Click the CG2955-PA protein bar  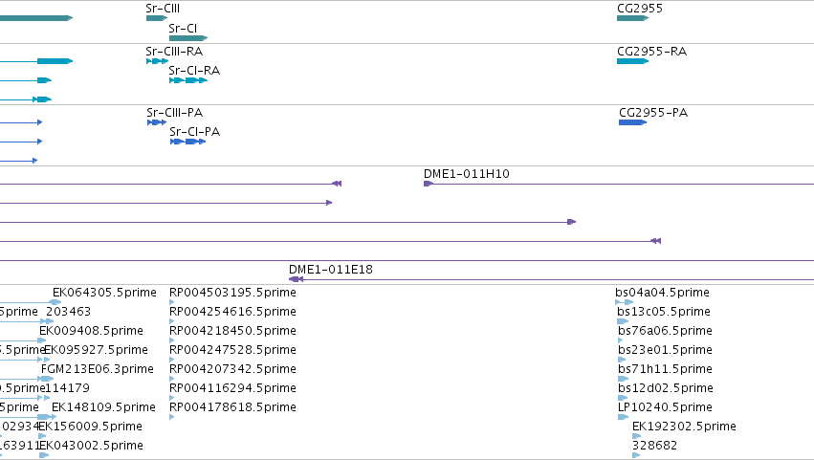click(633, 122)
